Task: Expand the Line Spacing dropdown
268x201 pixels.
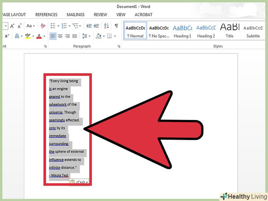Action: click(x=86, y=36)
